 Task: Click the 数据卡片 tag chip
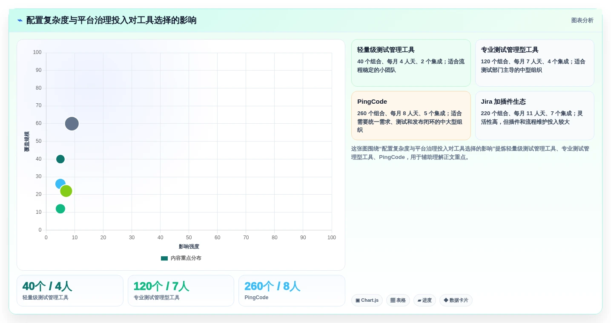click(456, 300)
